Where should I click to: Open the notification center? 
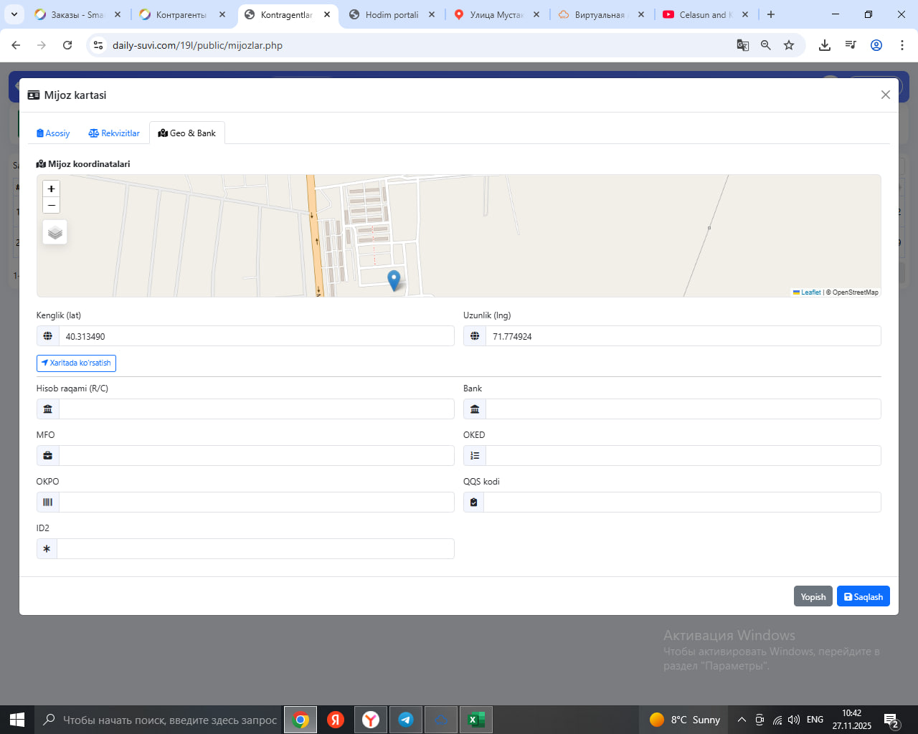coord(892,720)
